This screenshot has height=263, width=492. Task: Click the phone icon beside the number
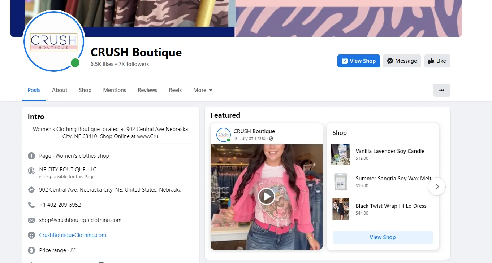click(31, 205)
